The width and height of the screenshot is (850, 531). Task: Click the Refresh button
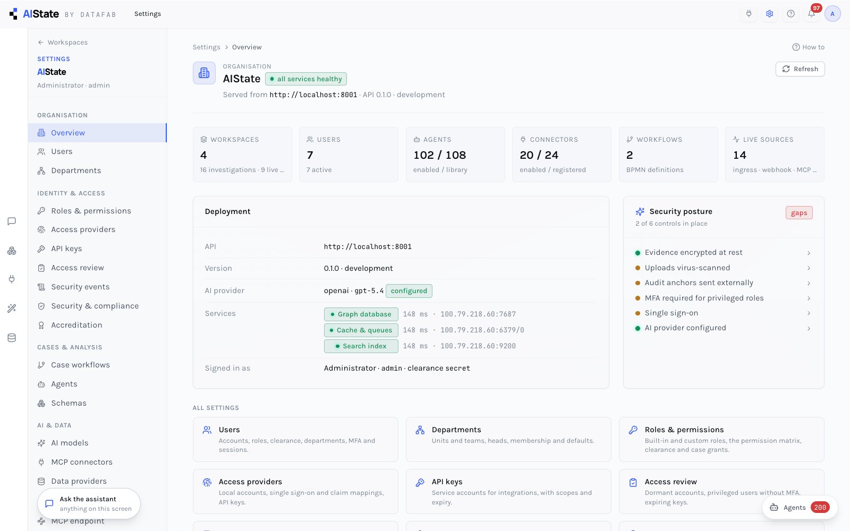800,69
